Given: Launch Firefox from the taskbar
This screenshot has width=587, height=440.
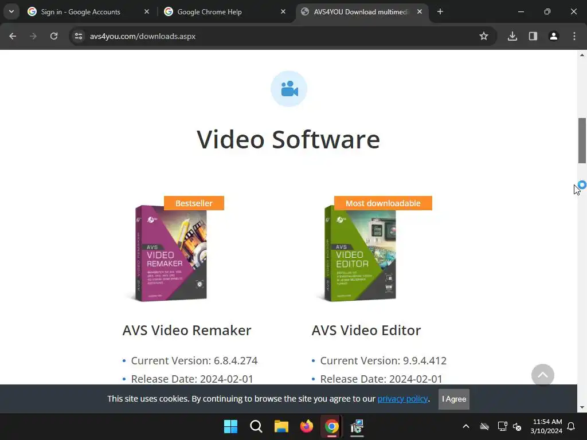Looking at the screenshot, I should tap(307, 426).
